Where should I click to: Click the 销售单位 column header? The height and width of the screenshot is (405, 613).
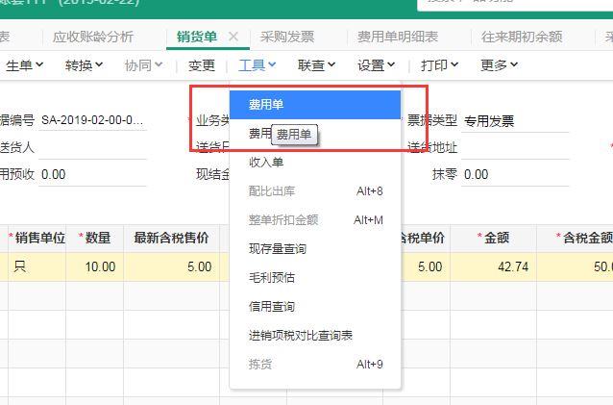[37, 238]
